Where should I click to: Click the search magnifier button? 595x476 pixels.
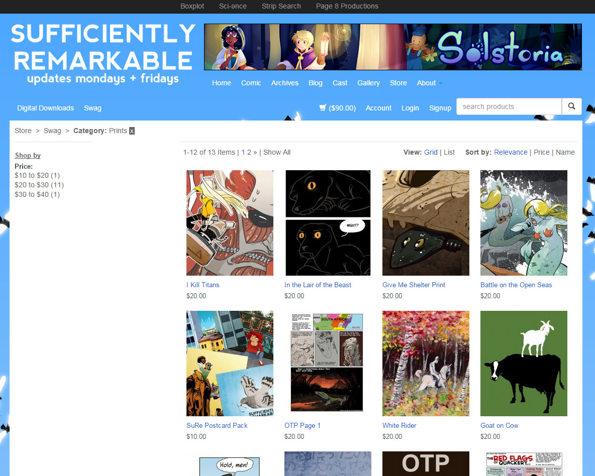click(x=571, y=106)
